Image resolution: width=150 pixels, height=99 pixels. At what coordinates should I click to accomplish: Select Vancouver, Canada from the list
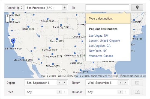[x=101, y=56]
